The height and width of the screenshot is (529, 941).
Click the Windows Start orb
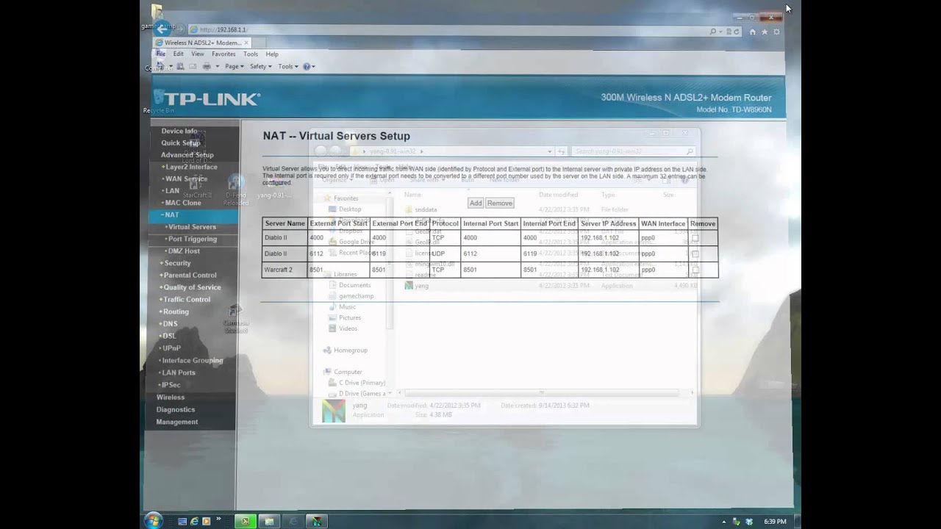coord(154,521)
